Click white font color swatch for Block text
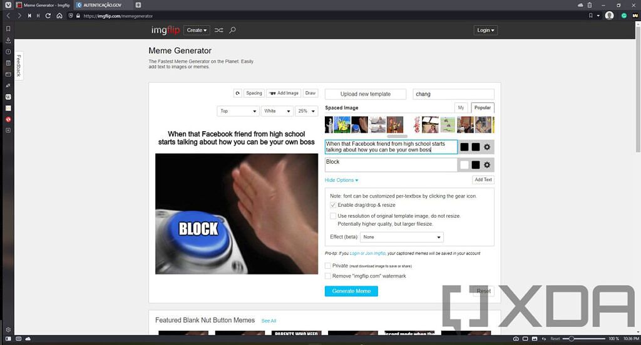The width and height of the screenshot is (641, 345). point(464,165)
